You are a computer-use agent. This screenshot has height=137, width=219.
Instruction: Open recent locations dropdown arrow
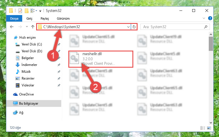click(x=27, y=27)
